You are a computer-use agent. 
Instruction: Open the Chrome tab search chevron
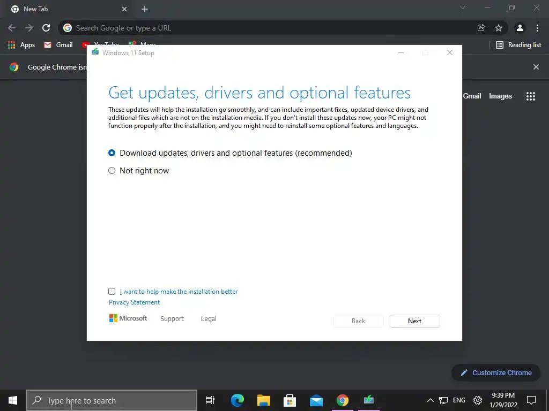463,7
